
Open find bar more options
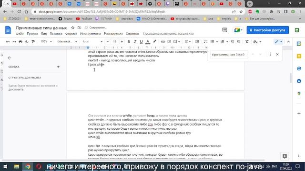270,54
